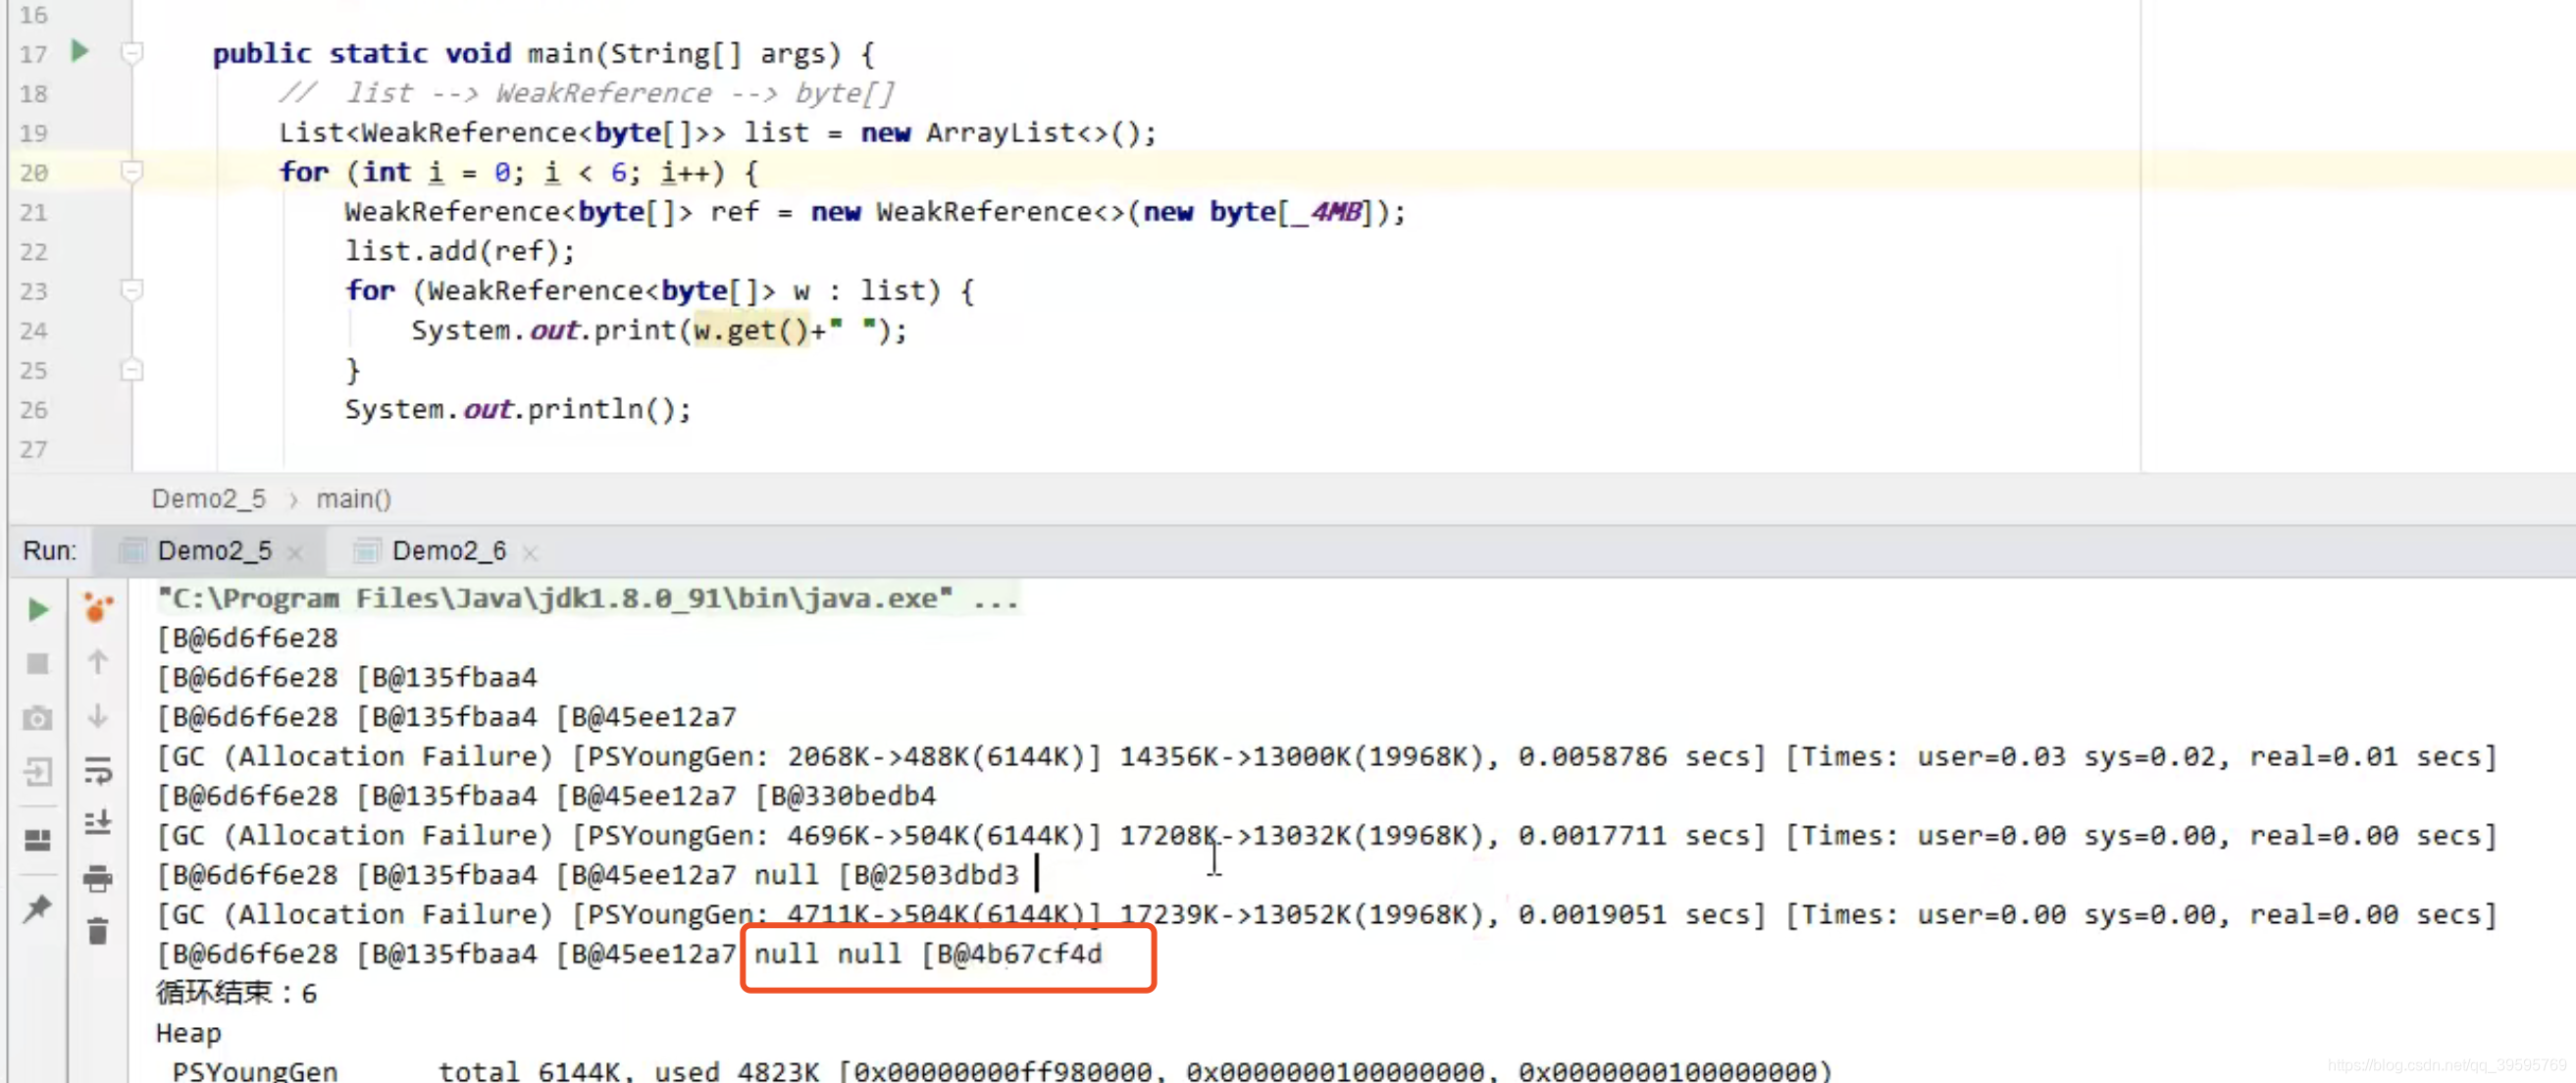This screenshot has width=2576, height=1083.
Task: Click the ArrayList constructor in line 19
Action: tap(1041, 133)
